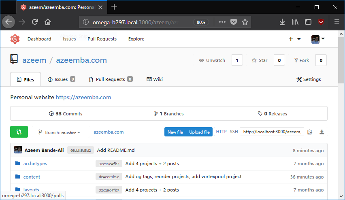Open Issues in the top navigation
Image resolution: width=345 pixels, height=200 pixels.
click(x=69, y=39)
